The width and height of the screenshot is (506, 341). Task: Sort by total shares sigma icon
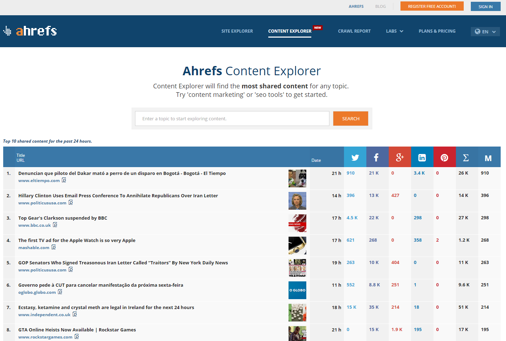tap(466, 158)
